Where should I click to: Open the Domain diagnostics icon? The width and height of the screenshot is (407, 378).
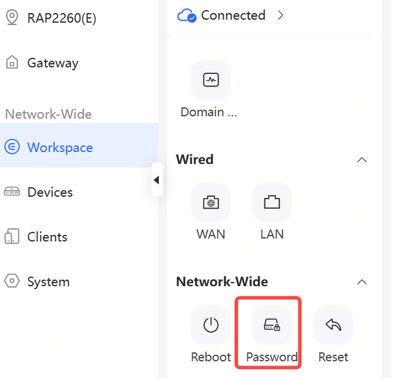(x=211, y=80)
